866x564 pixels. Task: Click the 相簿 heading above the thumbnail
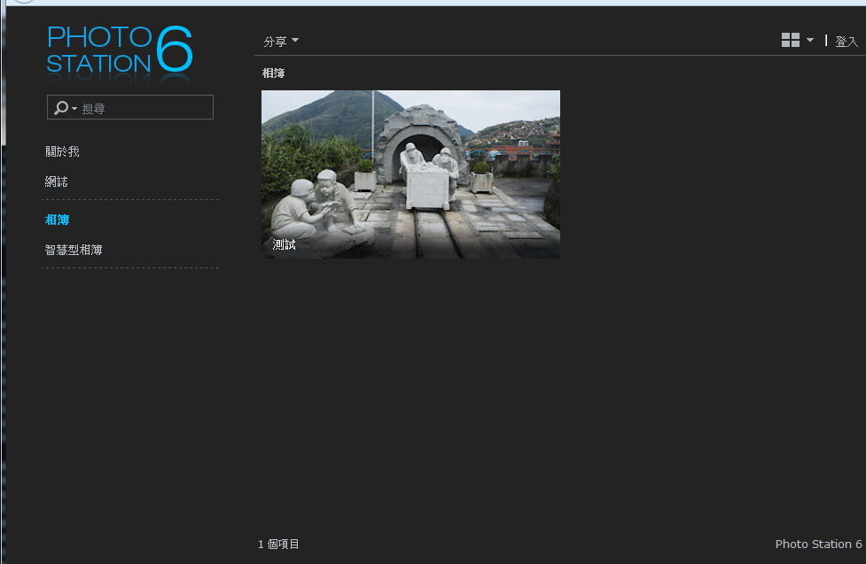[x=273, y=73]
